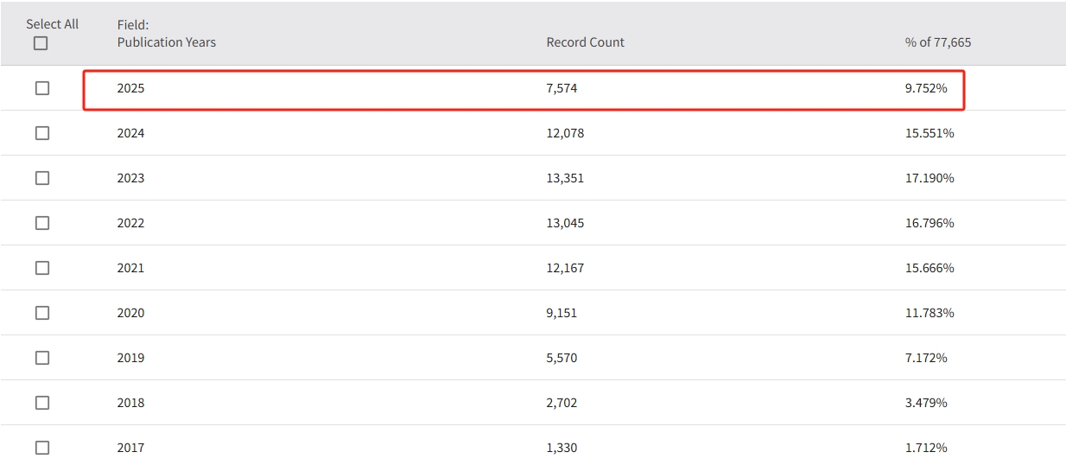Click the 2025 year label
The width and height of the screenshot is (1066, 465).
130,88
